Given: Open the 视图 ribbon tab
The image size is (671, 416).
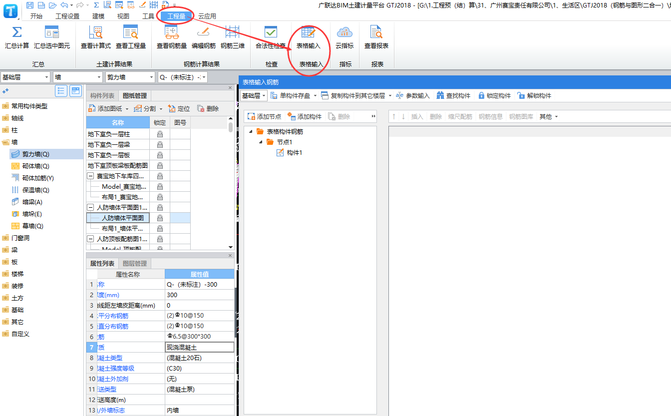Looking at the screenshot, I should pyautogui.click(x=123, y=16).
